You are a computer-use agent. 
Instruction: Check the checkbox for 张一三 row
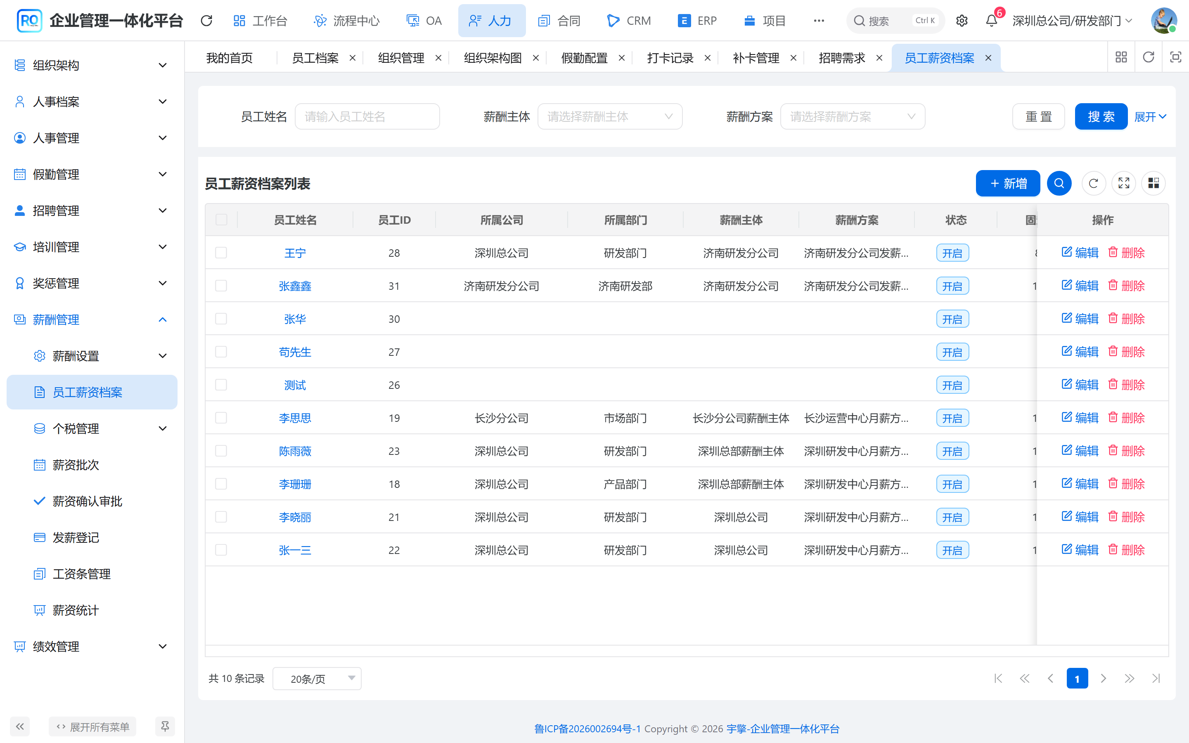click(221, 550)
